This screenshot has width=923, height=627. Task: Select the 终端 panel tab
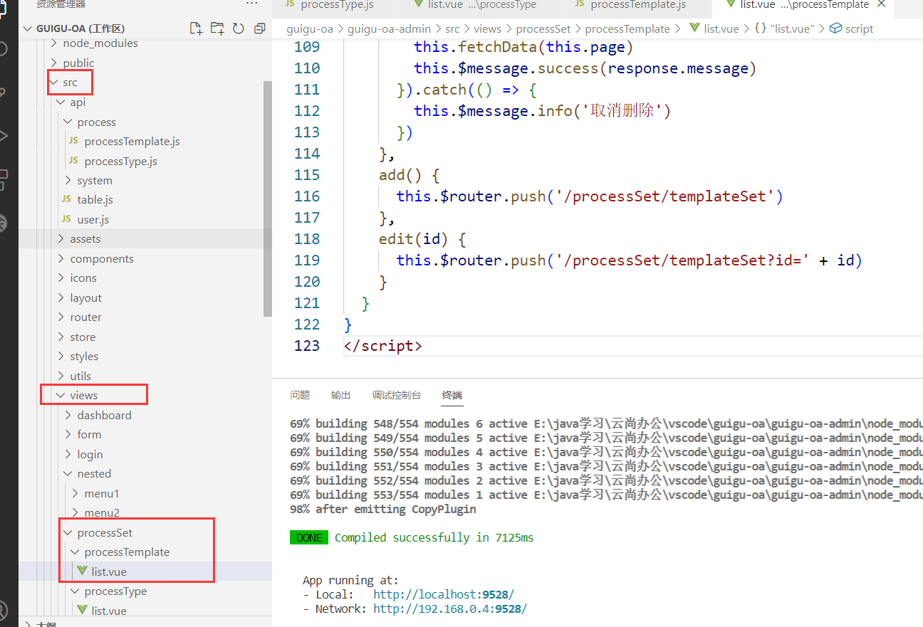(x=452, y=395)
